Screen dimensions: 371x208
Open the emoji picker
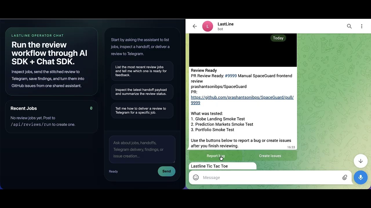point(196,177)
